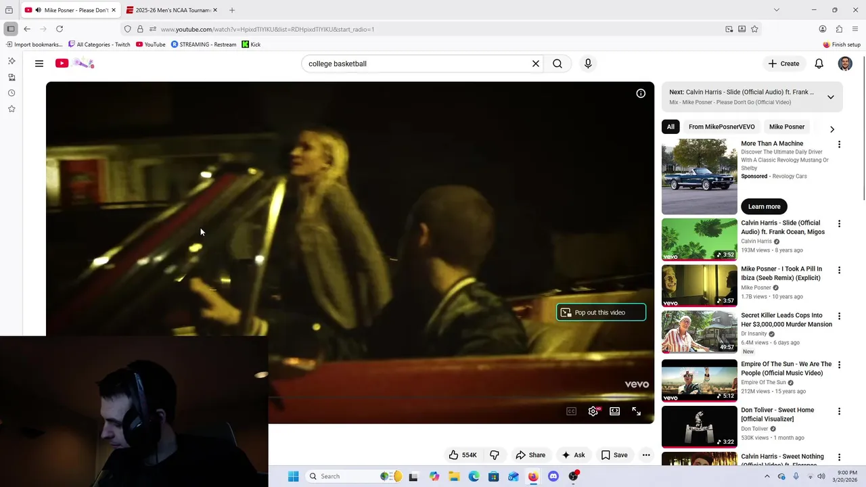
Task: Open Firefox View button
Action: tap(9, 10)
